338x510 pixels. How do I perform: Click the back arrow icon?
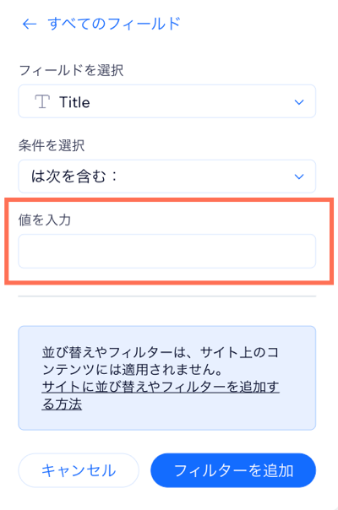[30, 24]
